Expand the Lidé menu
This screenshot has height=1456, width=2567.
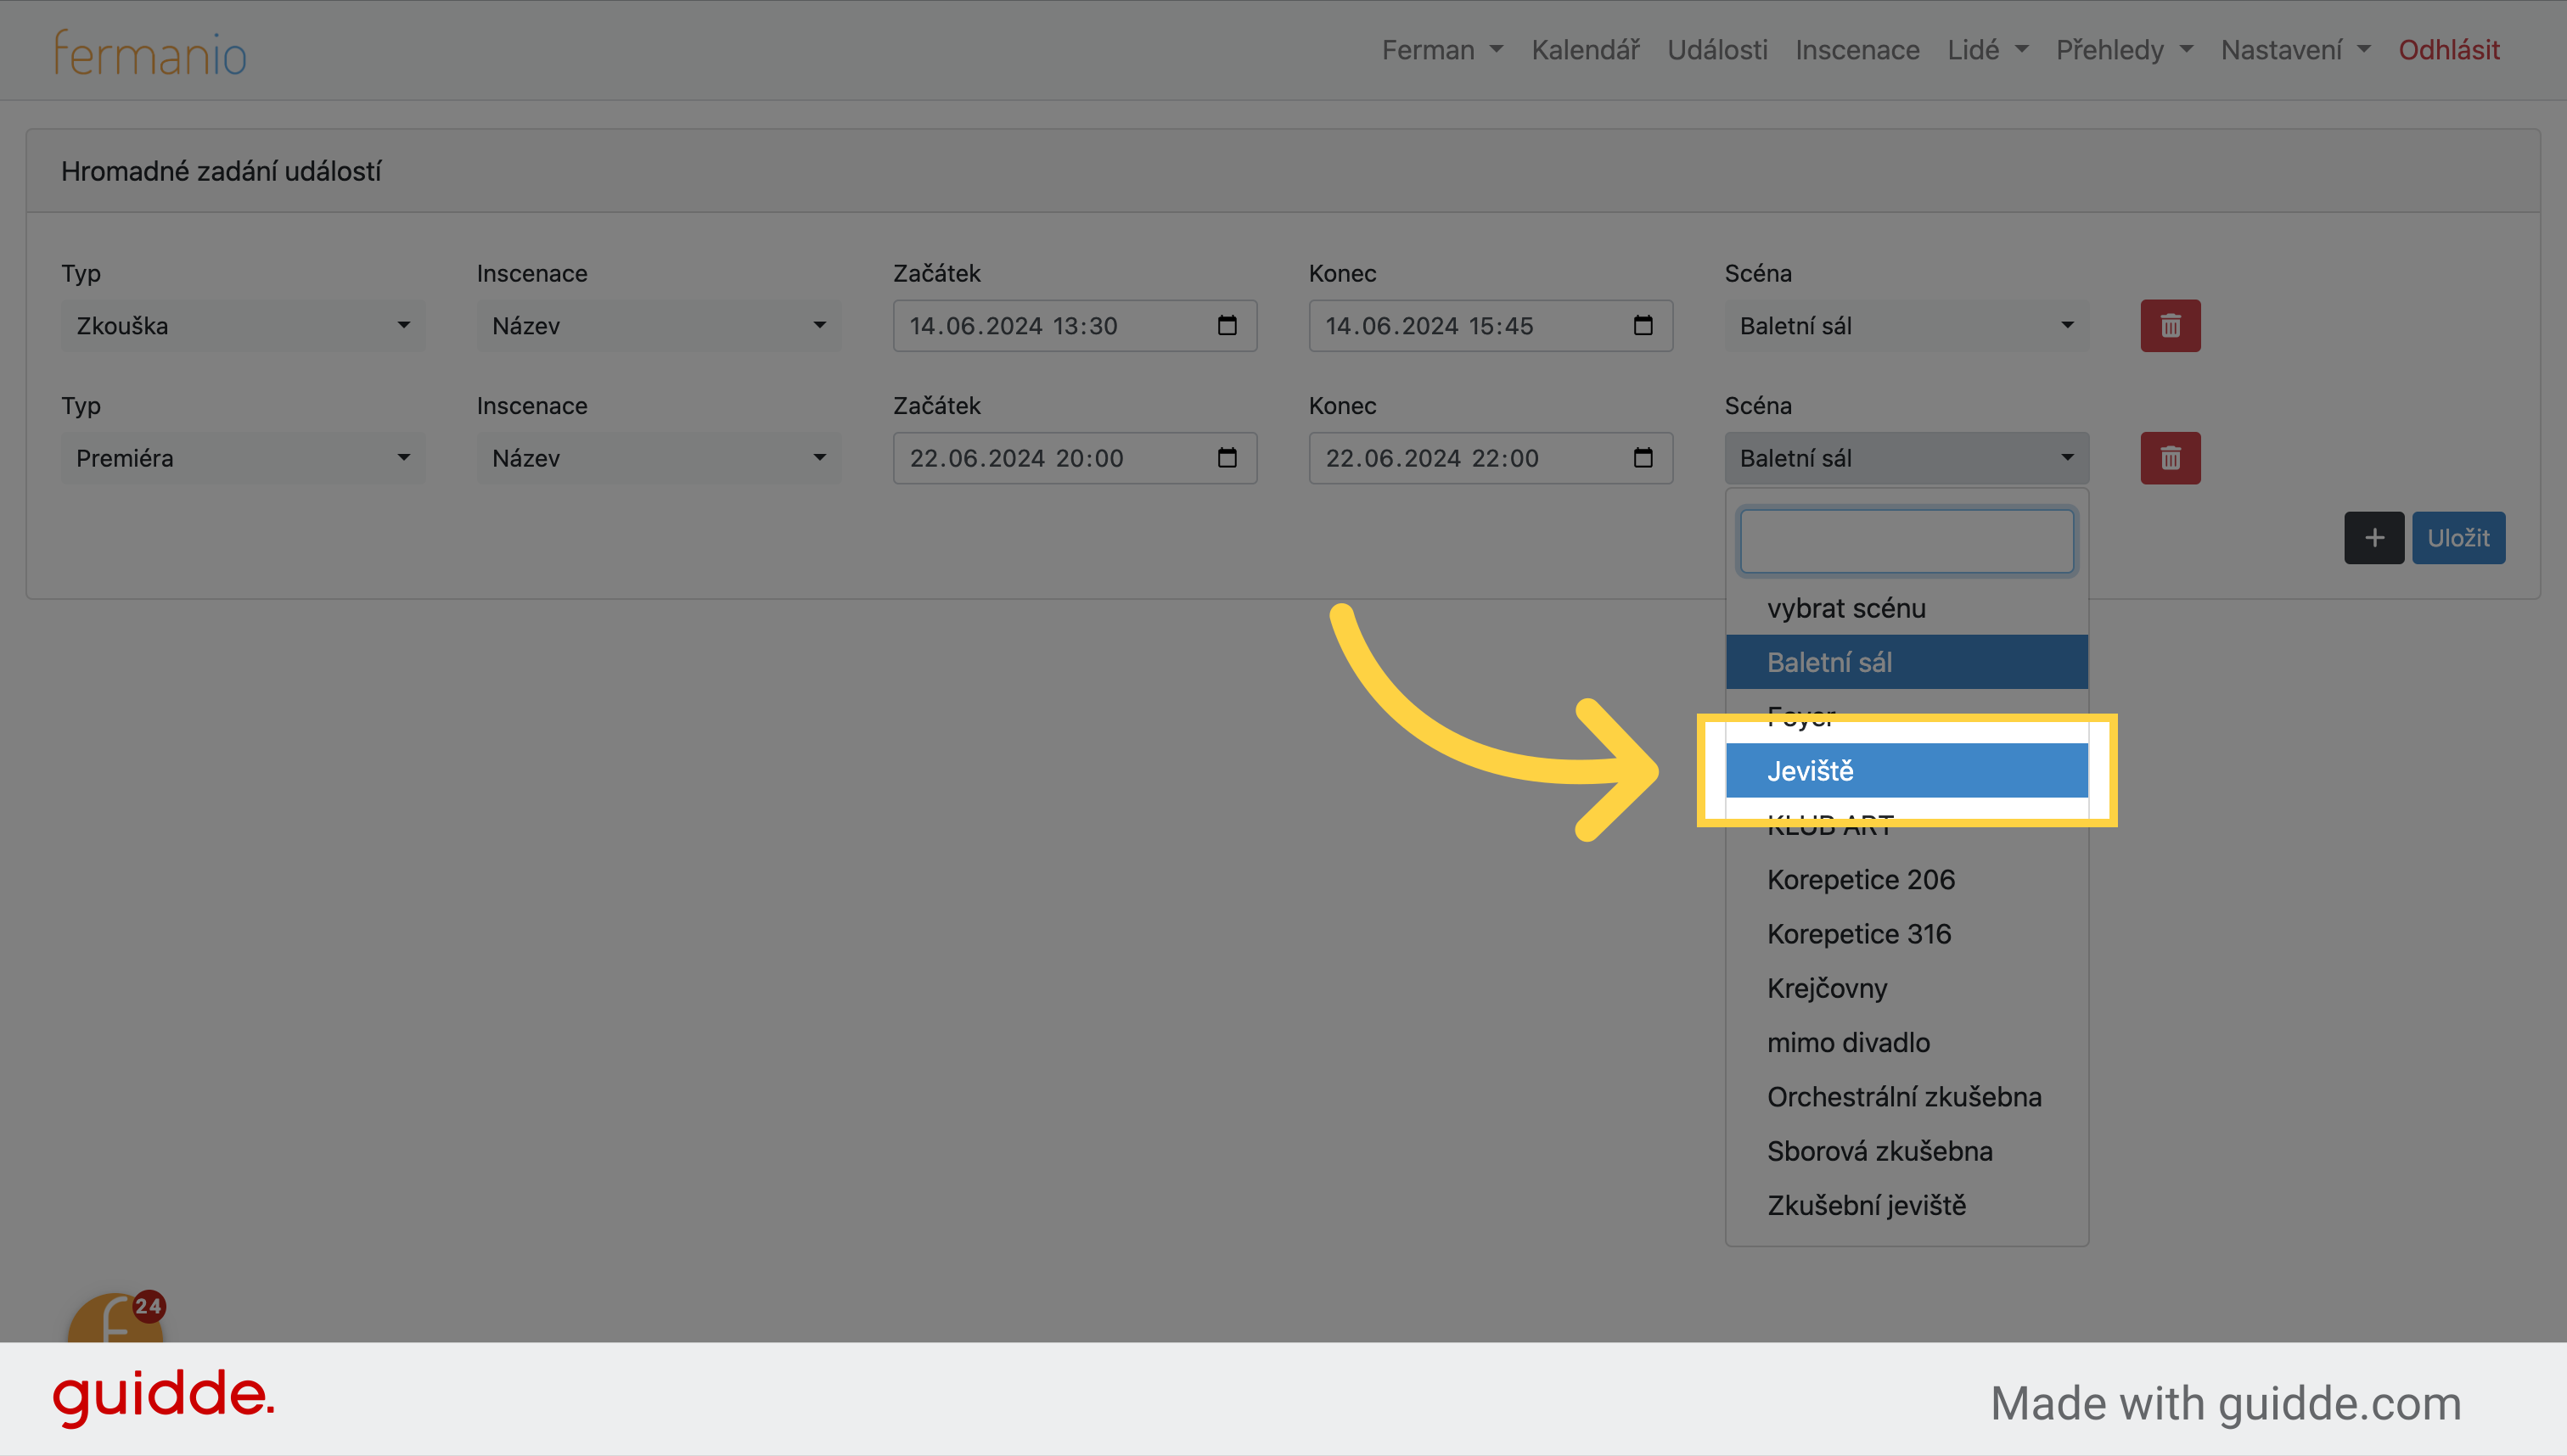pos(1988,50)
